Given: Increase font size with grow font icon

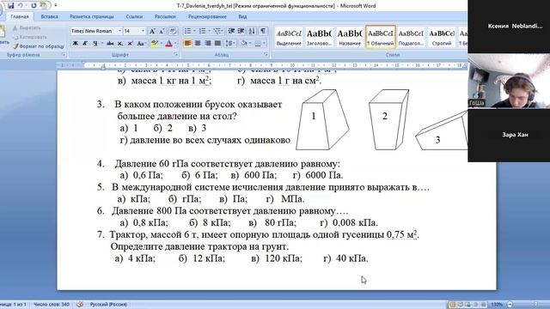Looking at the screenshot, I should (x=152, y=31).
